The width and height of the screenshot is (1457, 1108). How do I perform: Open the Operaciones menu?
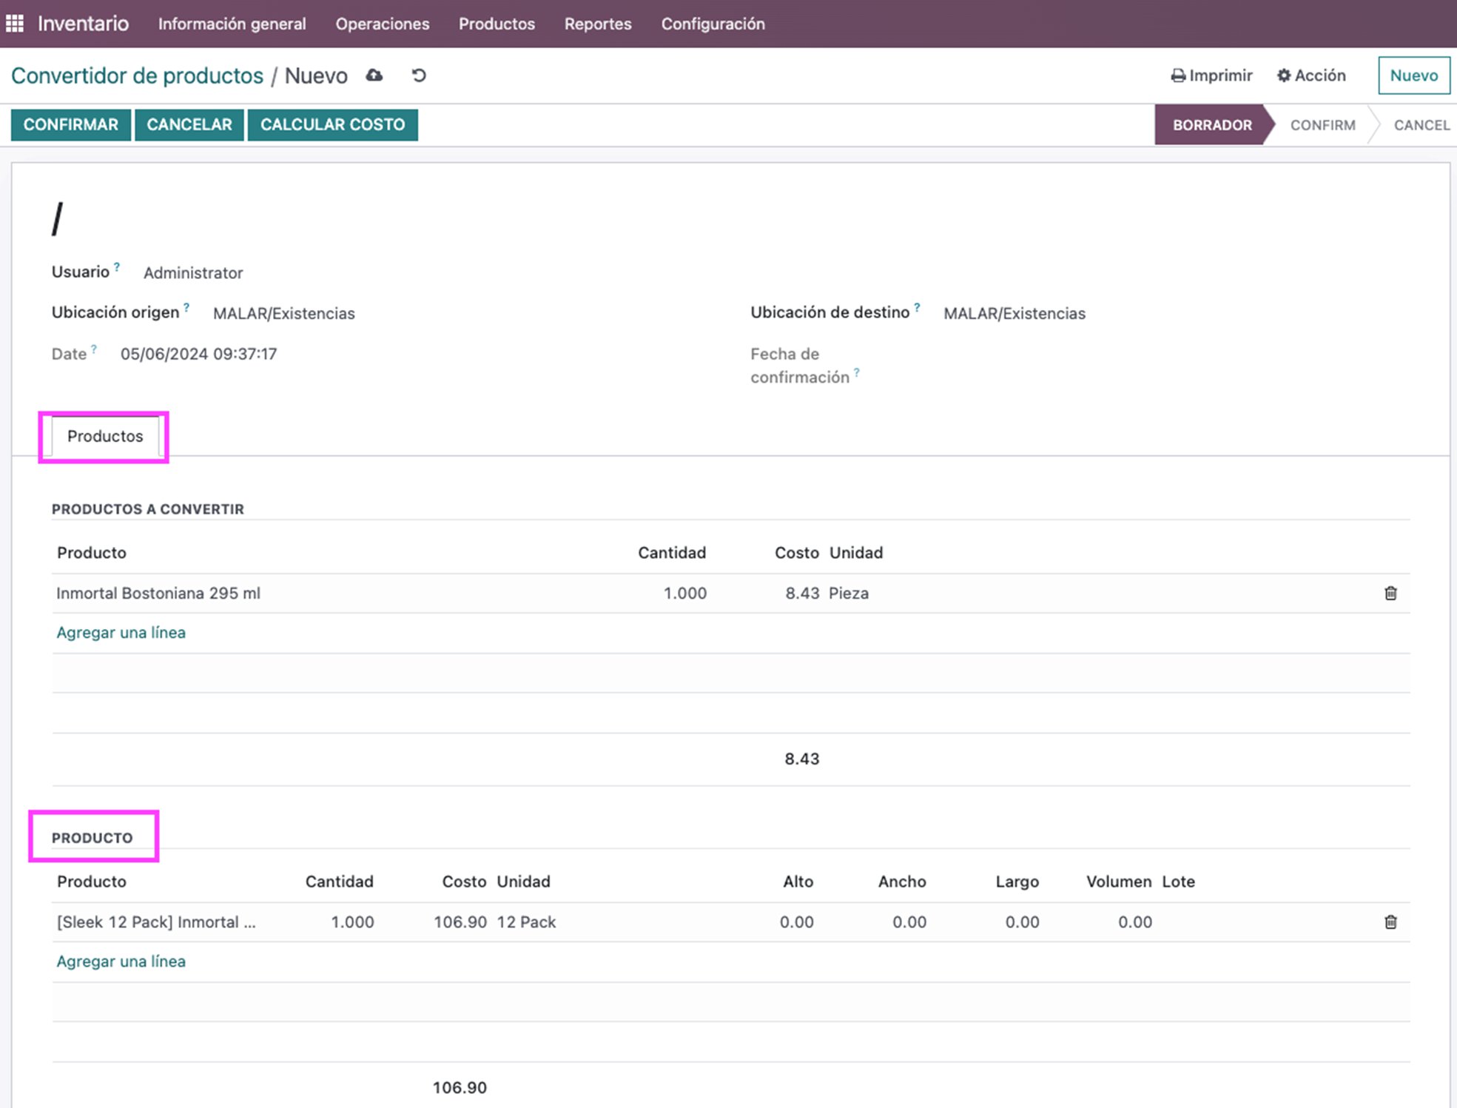pyautogui.click(x=383, y=24)
